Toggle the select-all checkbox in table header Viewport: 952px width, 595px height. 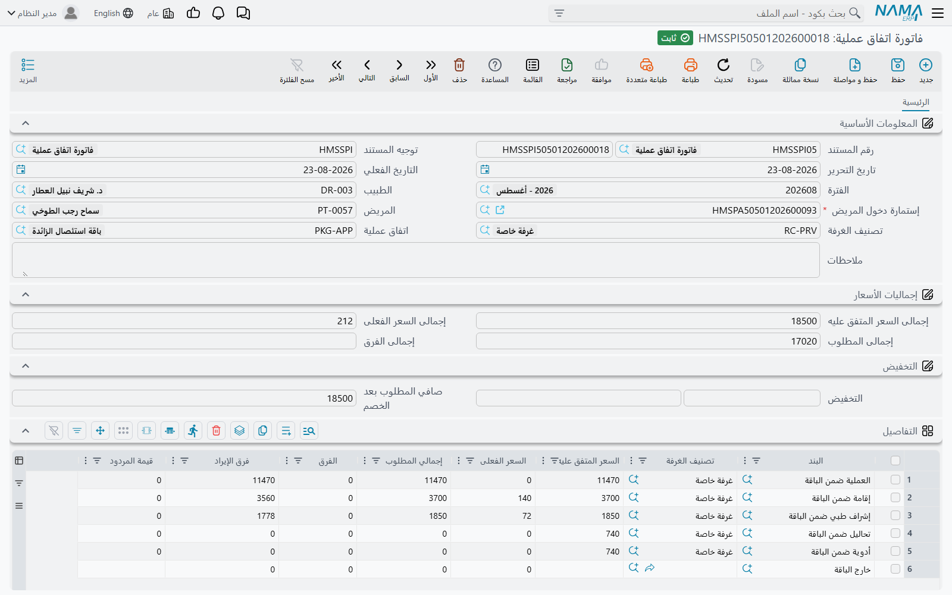895,461
